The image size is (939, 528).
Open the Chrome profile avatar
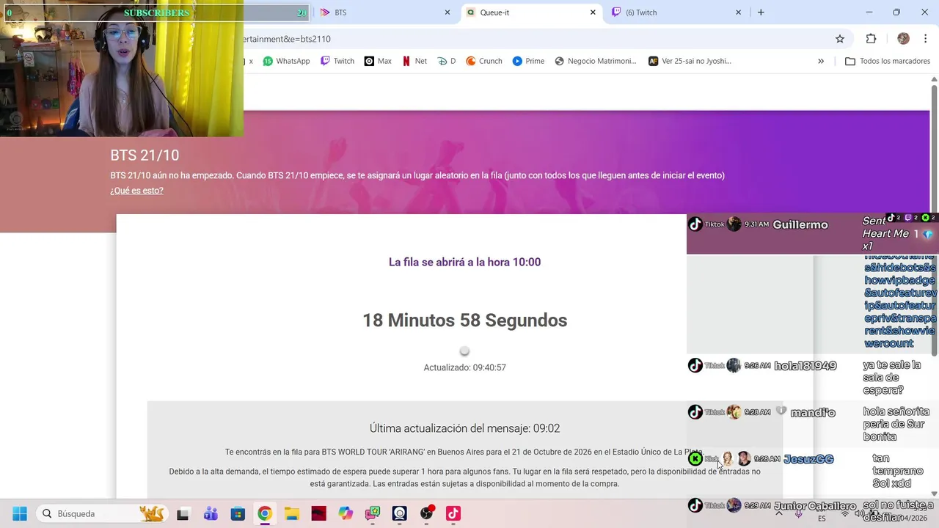pos(903,39)
